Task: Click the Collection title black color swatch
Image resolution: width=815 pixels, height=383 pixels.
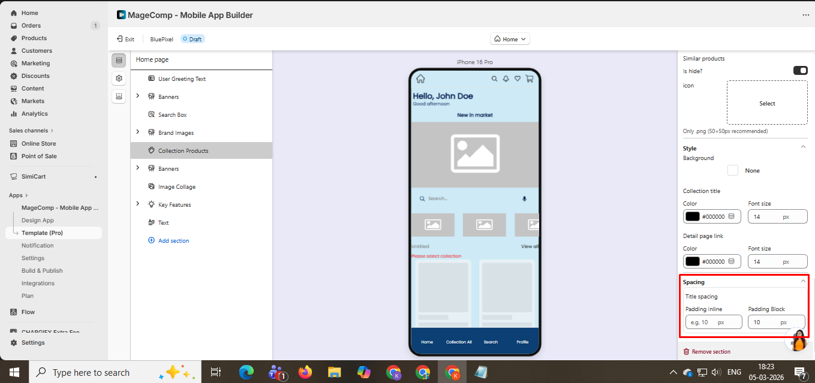Action: pyautogui.click(x=693, y=216)
